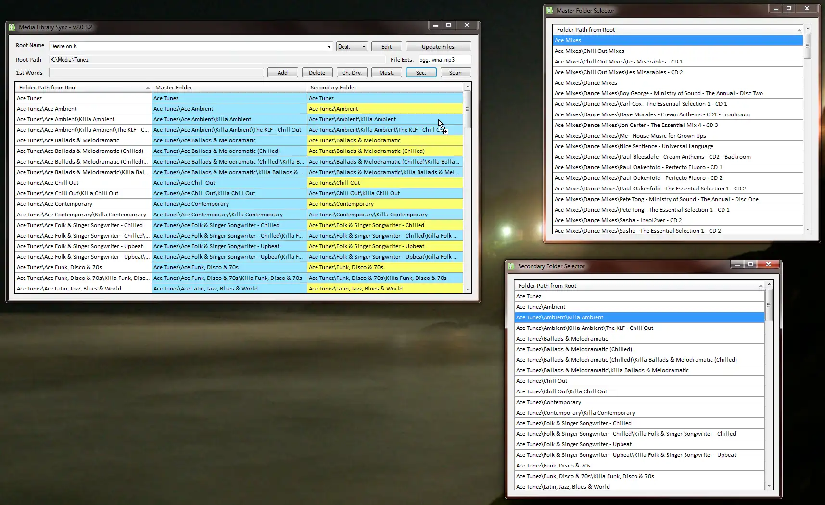825x505 pixels.
Task: Select Master cell Ace Tunez\Ace Folk & Singer Songwriter - Upbeat
Action: (x=229, y=246)
